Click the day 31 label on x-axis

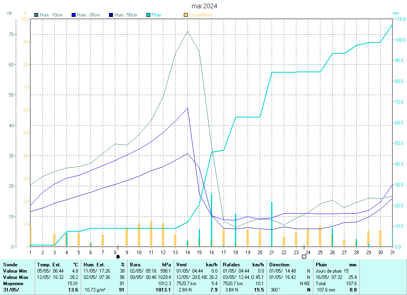click(392, 252)
